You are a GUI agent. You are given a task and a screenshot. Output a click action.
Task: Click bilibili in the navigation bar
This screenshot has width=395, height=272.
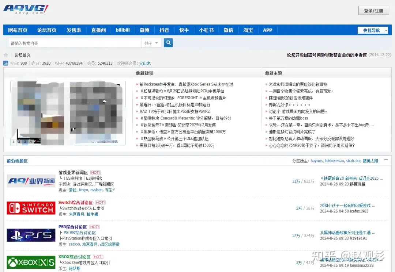[x=123, y=30]
